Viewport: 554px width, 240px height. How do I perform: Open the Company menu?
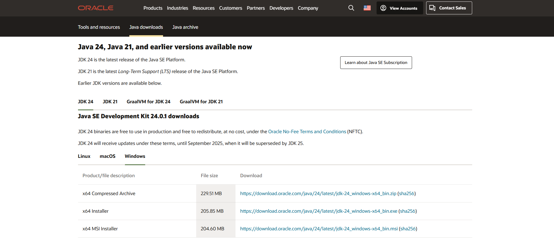tap(308, 8)
